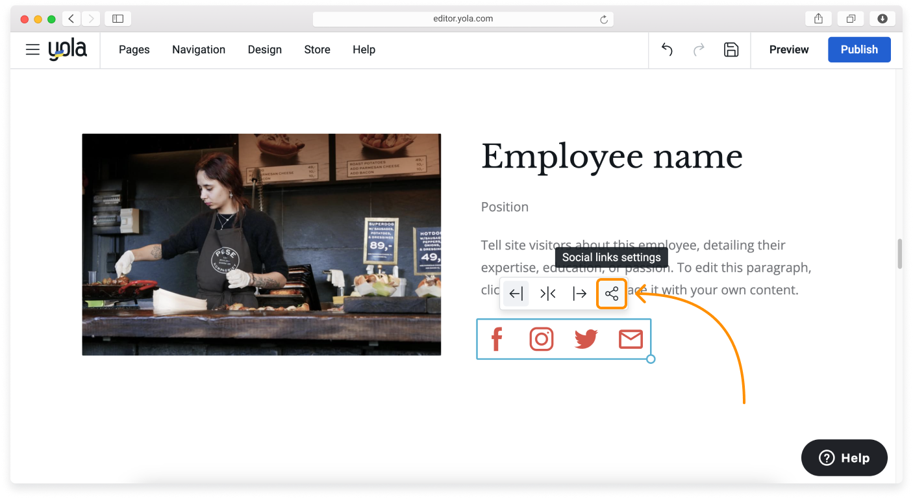Open the Navigation menu
Screen dimensions: 913x499
(x=199, y=49)
